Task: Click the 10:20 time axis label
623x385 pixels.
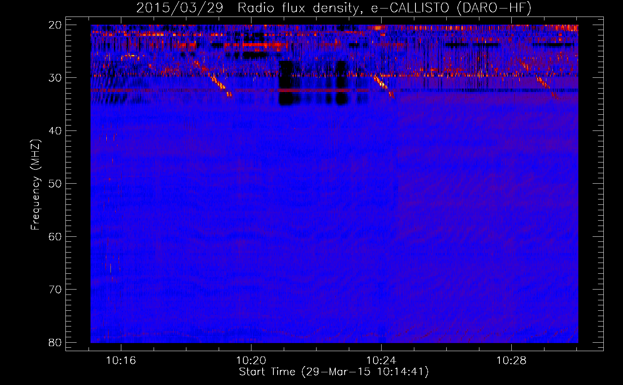Action: pyautogui.click(x=251, y=361)
